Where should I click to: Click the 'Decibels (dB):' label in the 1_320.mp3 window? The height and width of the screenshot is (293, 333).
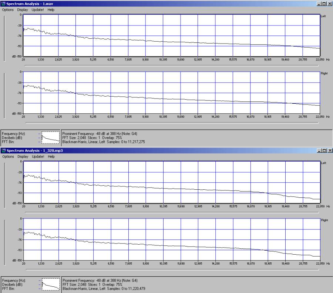click(12, 285)
